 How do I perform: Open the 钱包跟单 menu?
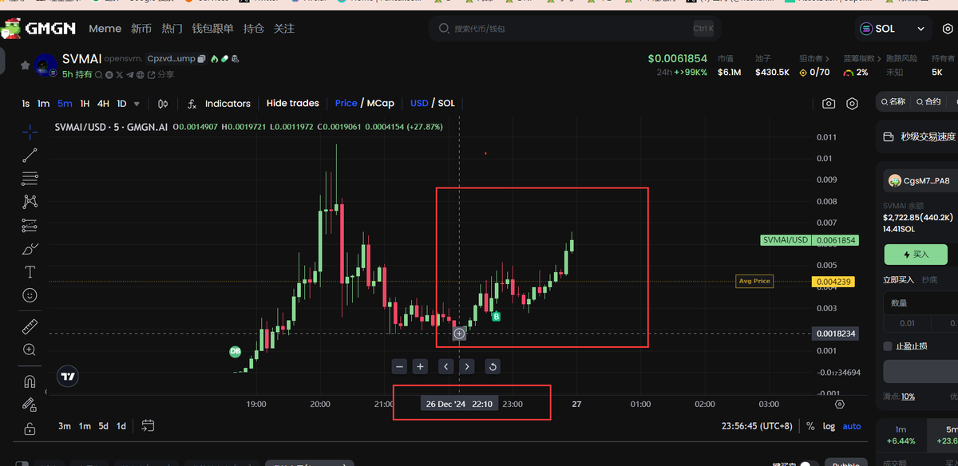(x=212, y=29)
